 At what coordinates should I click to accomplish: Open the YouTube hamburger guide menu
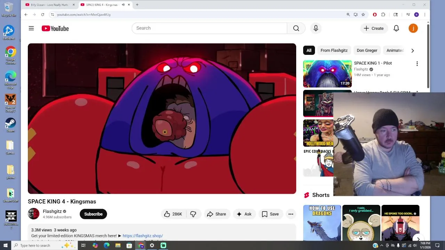[31, 28]
